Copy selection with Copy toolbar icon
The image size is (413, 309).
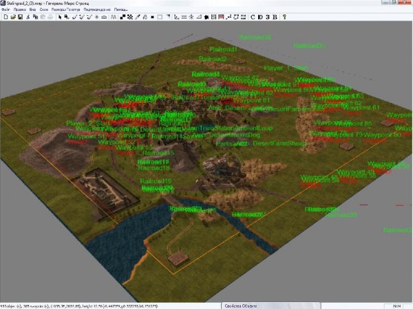click(x=35, y=17)
